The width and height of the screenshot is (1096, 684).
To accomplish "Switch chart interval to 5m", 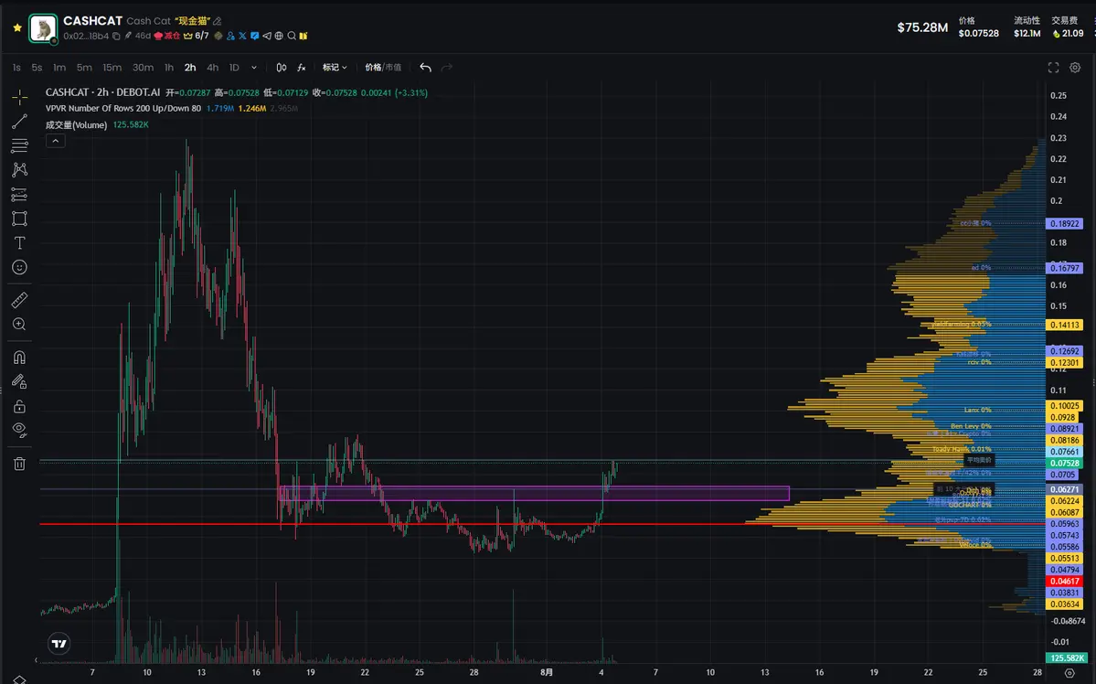I will tap(84, 67).
